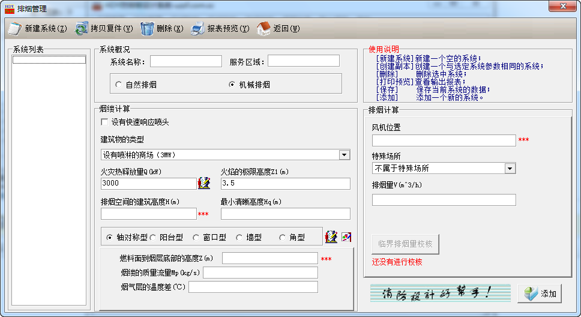Click the 拷贝复件 copy icon
The height and width of the screenshot is (317, 581).
coord(82,29)
